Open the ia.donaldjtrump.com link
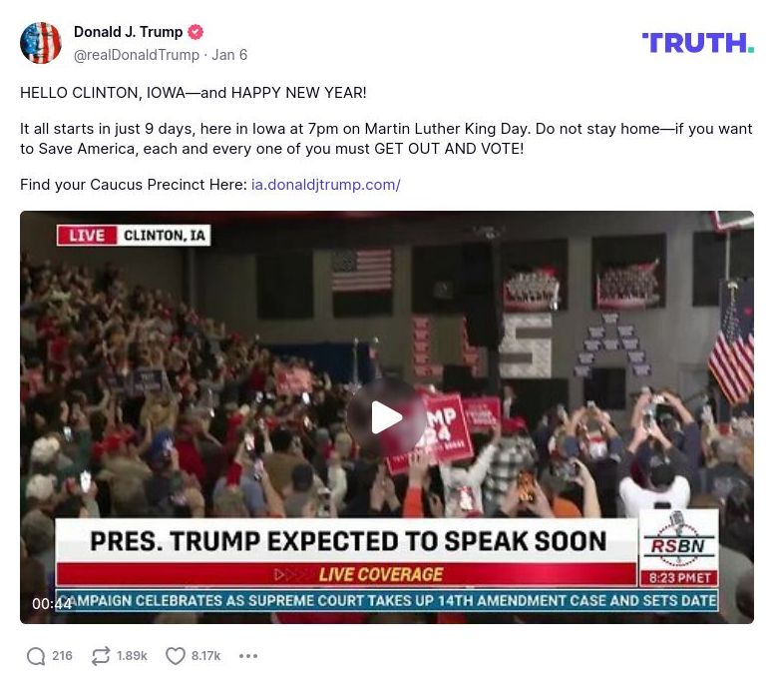Viewport: 775px width, 686px height. click(326, 185)
